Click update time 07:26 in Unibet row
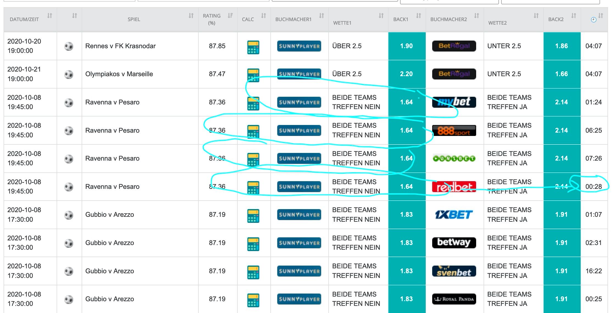616x313 pixels. pos(593,158)
